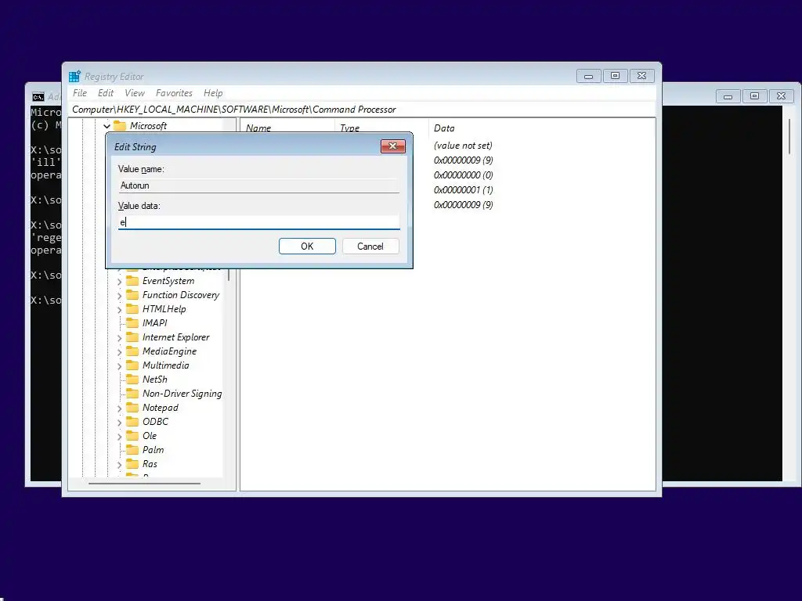The width and height of the screenshot is (802, 601).
Task: Cancel the Edit String dialog
Action: (370, 247)
